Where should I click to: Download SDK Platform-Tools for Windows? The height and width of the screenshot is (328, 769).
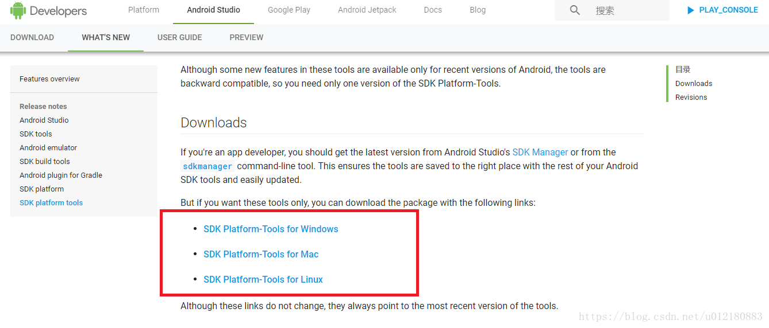(271, 229)
